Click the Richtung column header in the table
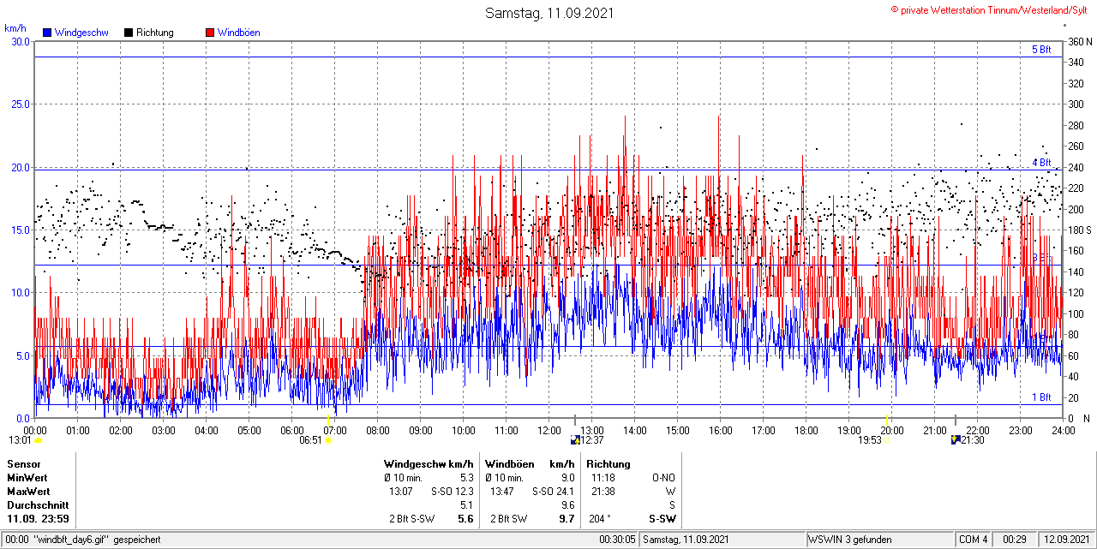This screenshot has width=1097, height=549. (x=608, y=464)
